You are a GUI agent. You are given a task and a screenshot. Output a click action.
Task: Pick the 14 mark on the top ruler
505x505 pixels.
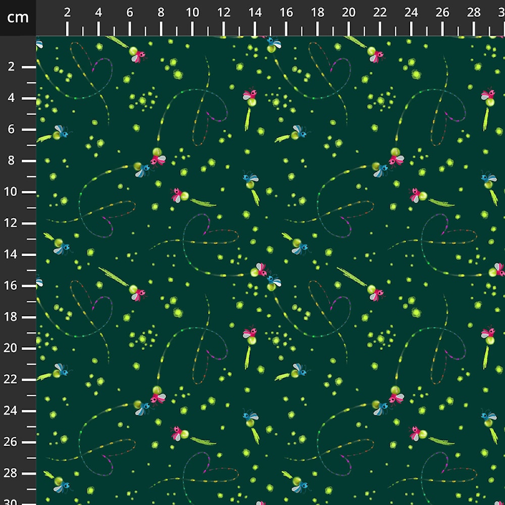[x=255, y=13]
